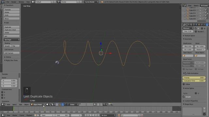Play the animation in reverse

[x=91, y=115]
